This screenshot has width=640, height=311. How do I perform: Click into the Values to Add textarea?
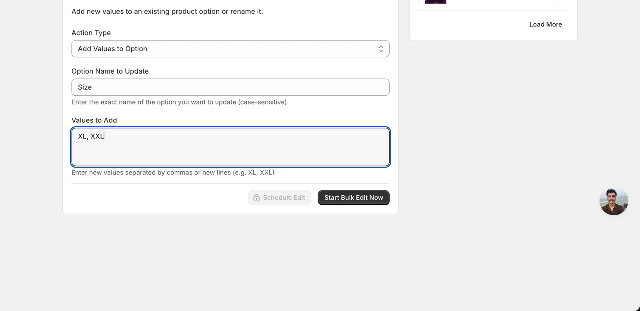(x=230, y=147)
